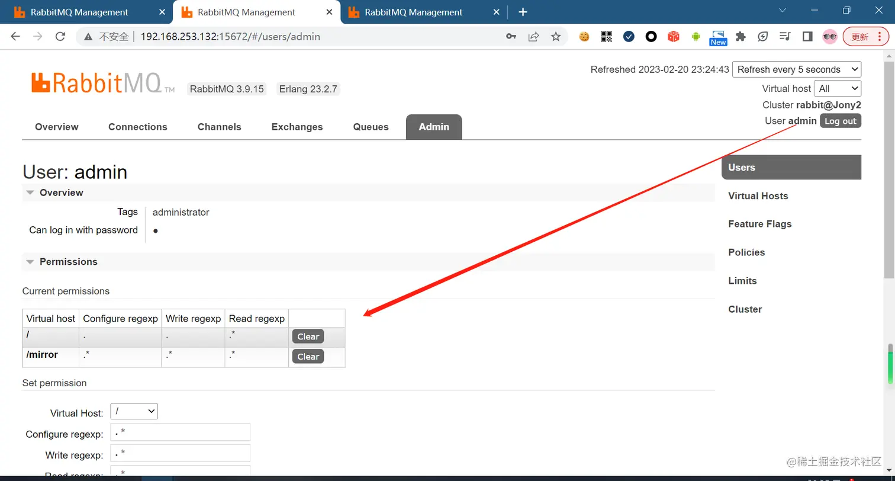Click the red 更新 update button

click(x=866, y=37)
